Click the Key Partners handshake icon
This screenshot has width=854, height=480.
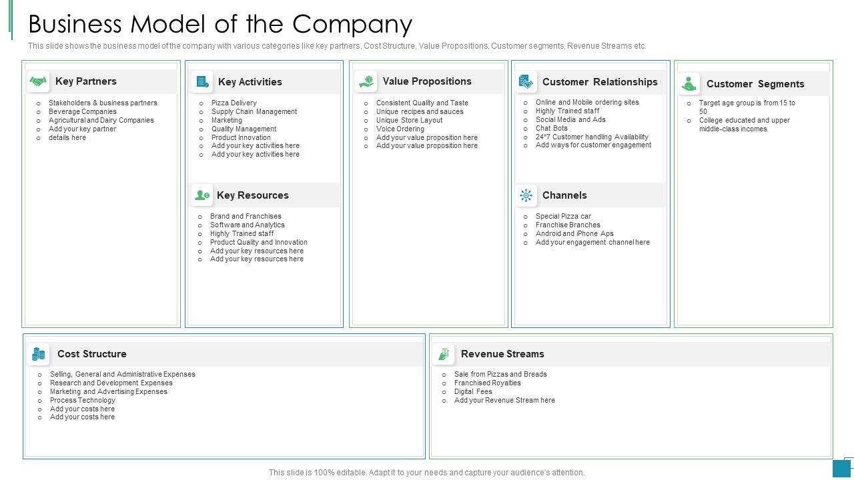click(39, 81)
